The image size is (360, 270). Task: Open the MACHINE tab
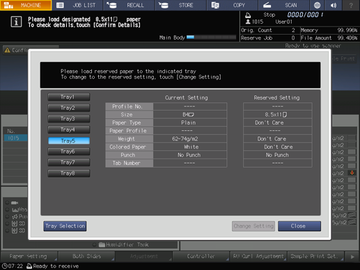point(26,5)
